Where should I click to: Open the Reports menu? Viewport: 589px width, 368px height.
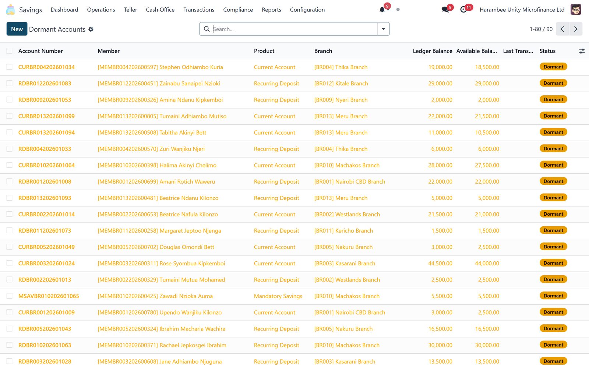[271, 10]
